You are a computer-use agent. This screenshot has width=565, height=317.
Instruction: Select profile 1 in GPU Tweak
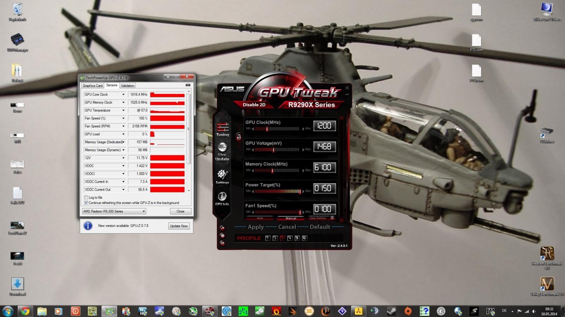point(267,238)
